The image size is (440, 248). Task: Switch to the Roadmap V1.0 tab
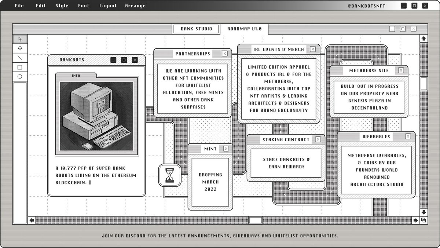click(x=244, y=29)
